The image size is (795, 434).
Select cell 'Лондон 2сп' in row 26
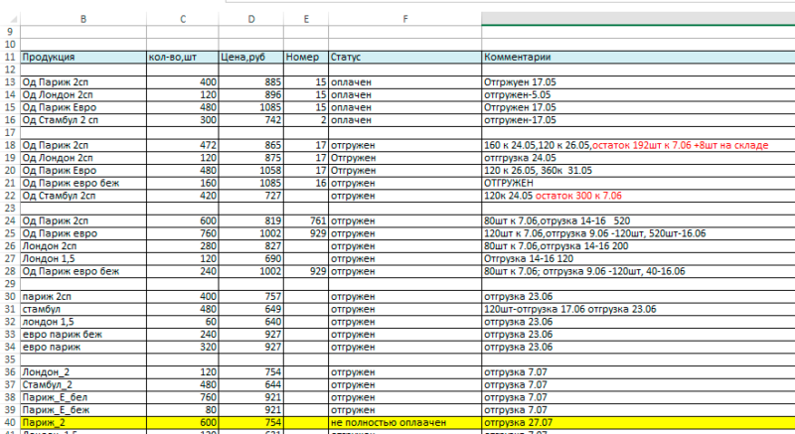tap(83, 246)
